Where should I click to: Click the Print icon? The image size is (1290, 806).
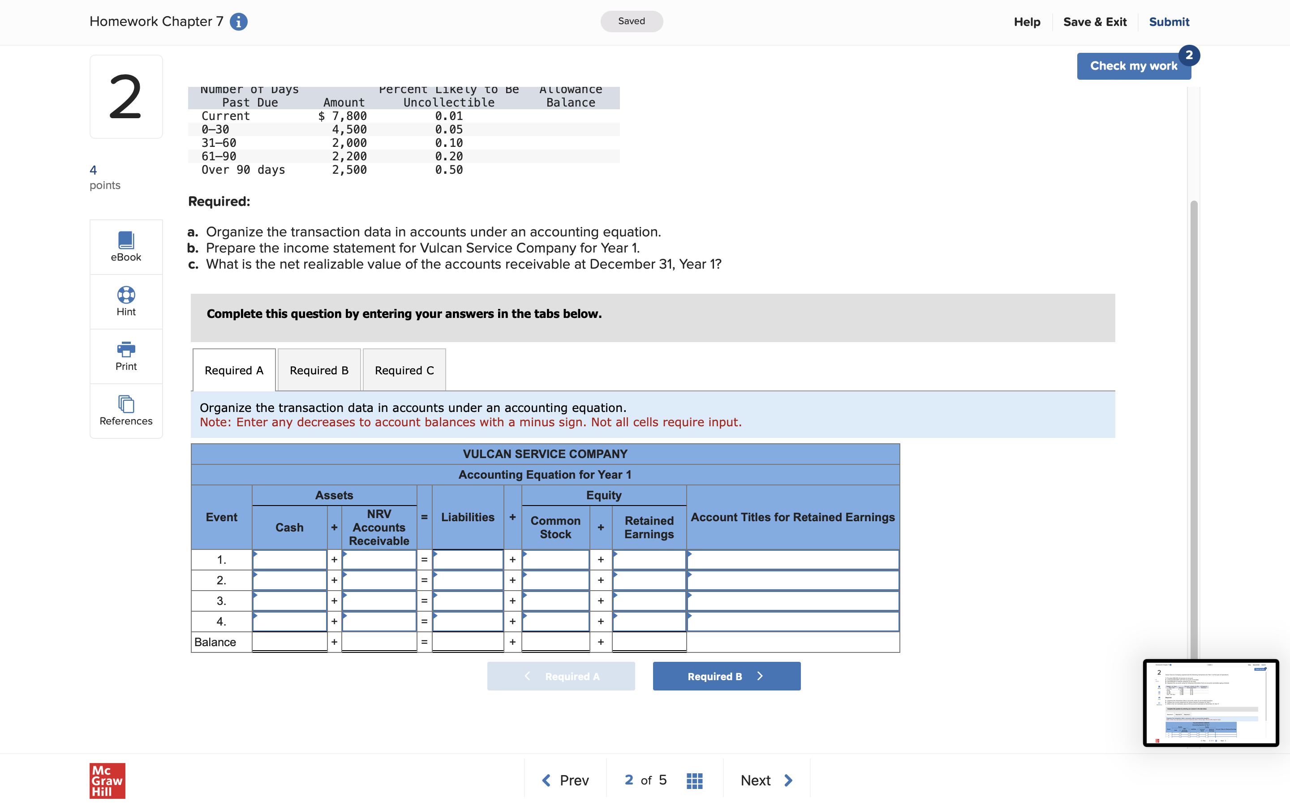coord(126,356)
